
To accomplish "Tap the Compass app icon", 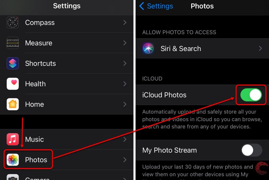I will pos(13,23).
